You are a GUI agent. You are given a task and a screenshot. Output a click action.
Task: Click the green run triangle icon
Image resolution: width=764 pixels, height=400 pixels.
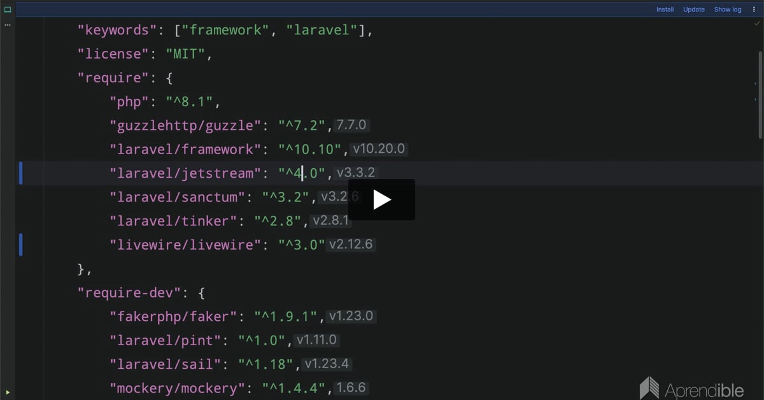(x=8, y=392)
